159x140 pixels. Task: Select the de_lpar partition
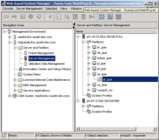(102, 53)
